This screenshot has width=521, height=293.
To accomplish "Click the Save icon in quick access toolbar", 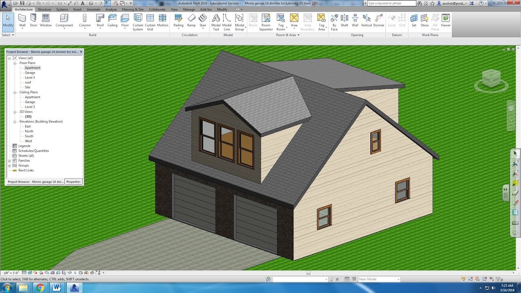I will (x=22, y=3).
